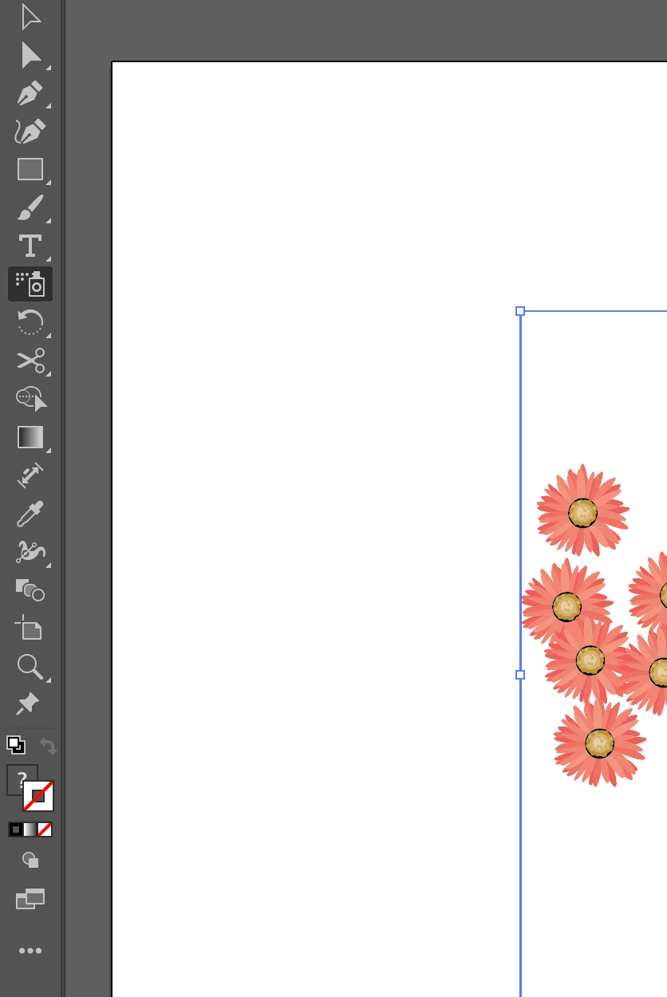Click the topmost flower symbol
667x997 pixels.
[x=583, y=511]
